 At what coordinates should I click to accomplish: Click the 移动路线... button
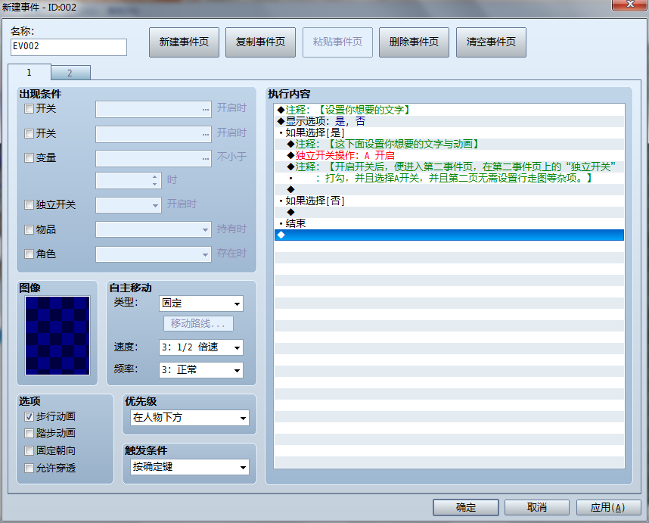coord(198,323)
